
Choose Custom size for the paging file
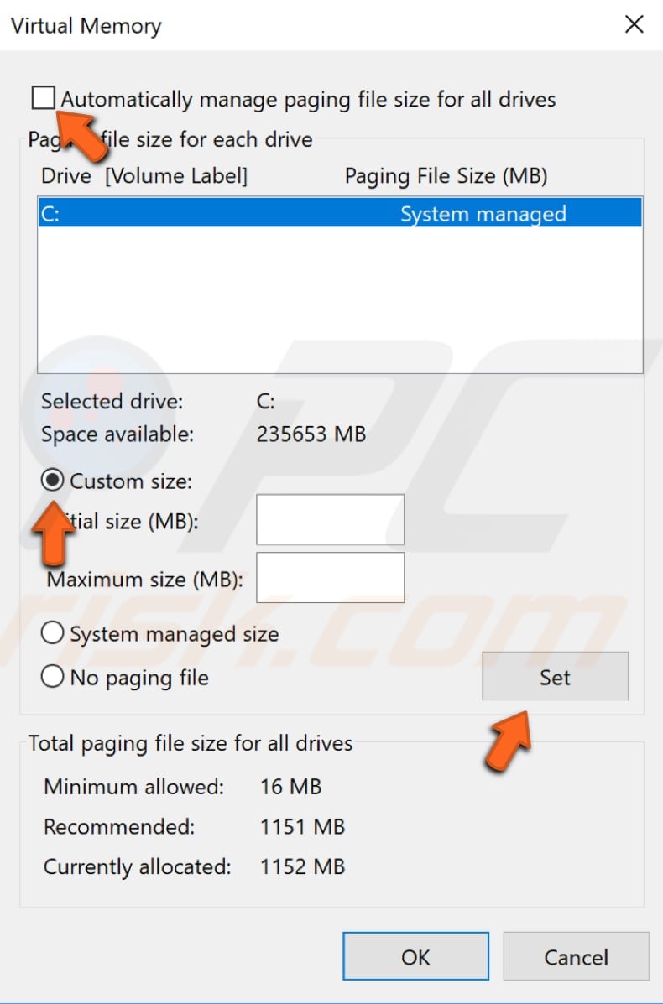(53, 479)
